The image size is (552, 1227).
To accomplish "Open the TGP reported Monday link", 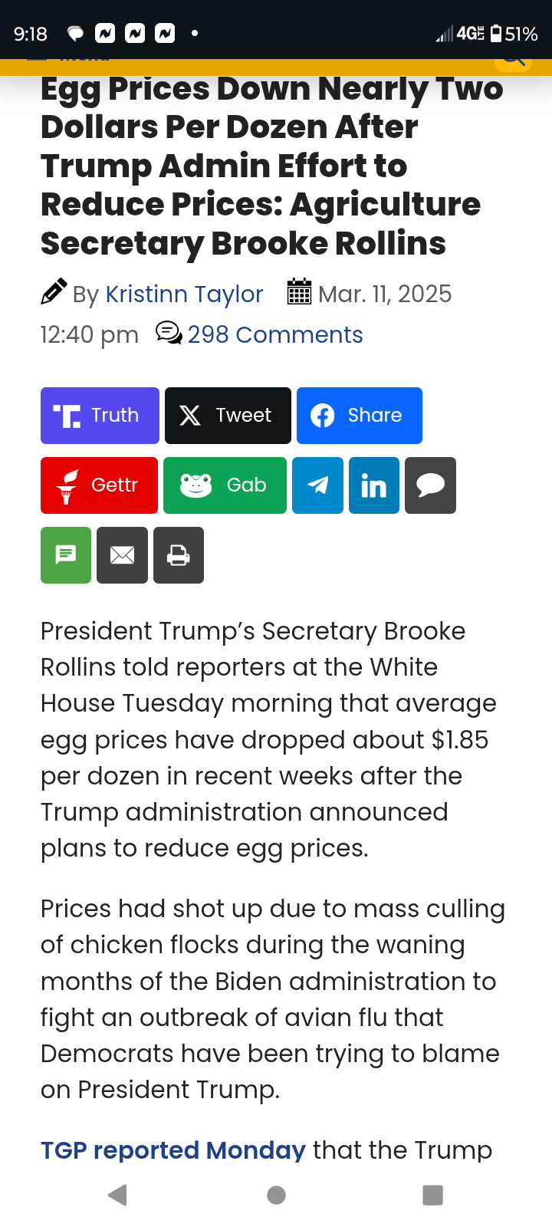I will (x=173, y=1150).
